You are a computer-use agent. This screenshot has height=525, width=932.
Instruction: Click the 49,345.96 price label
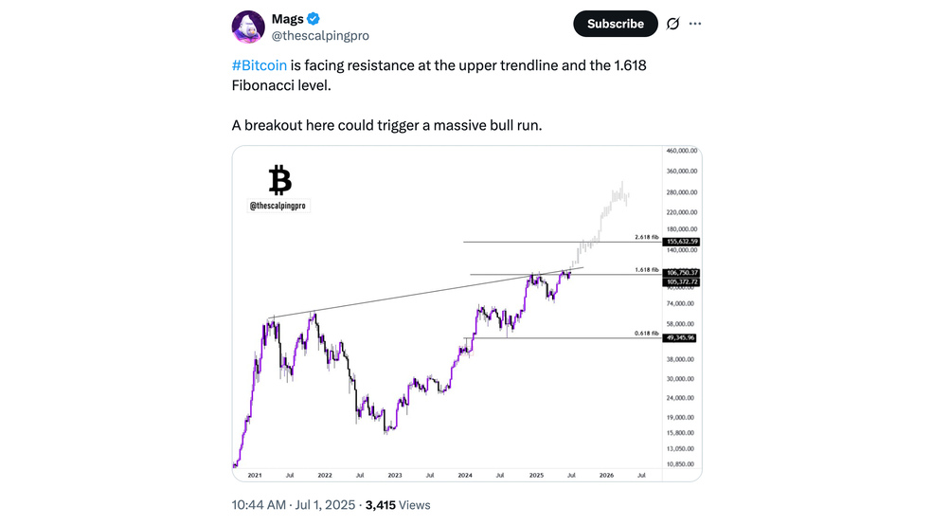(679, 337)
